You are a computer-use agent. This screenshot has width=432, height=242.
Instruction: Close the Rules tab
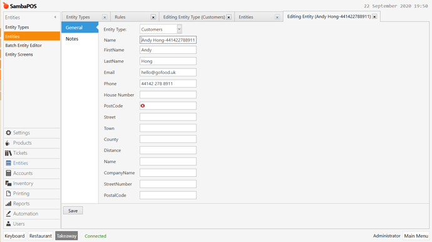tap(153, 17)
